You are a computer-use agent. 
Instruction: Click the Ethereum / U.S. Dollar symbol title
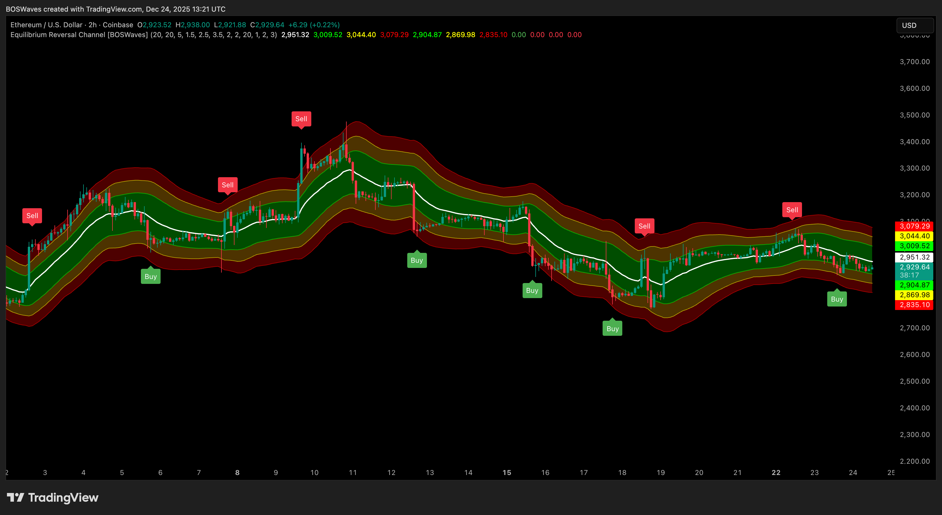coord(46,25)
